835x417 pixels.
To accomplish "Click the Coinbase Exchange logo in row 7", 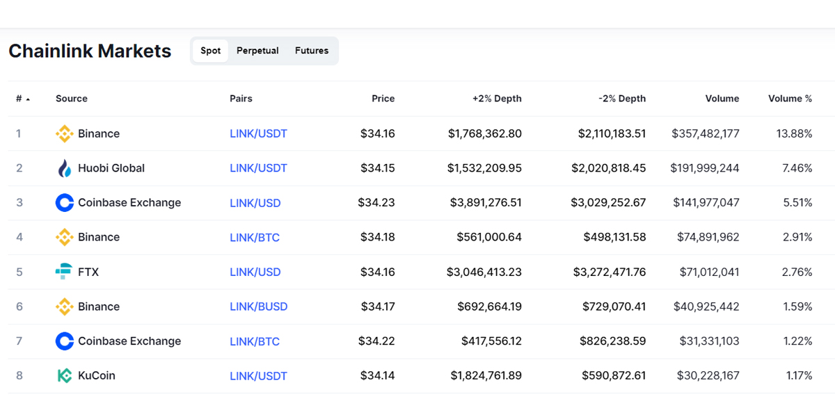I will [64, 341].
